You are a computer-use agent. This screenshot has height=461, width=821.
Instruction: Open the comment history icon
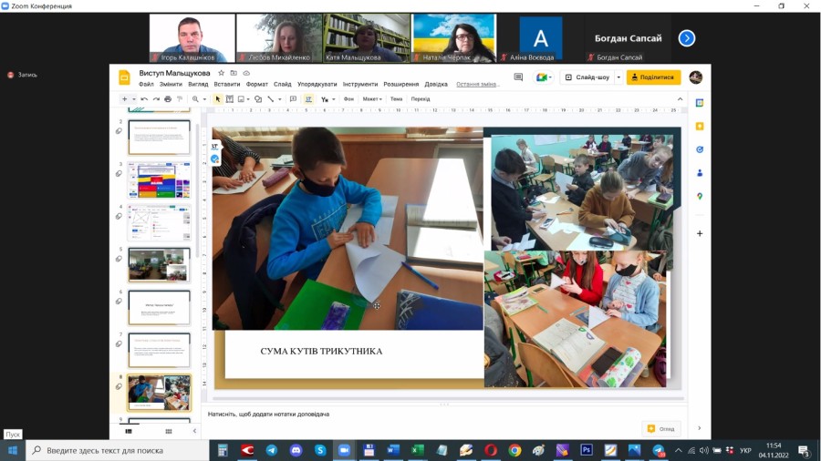[518, 77]
